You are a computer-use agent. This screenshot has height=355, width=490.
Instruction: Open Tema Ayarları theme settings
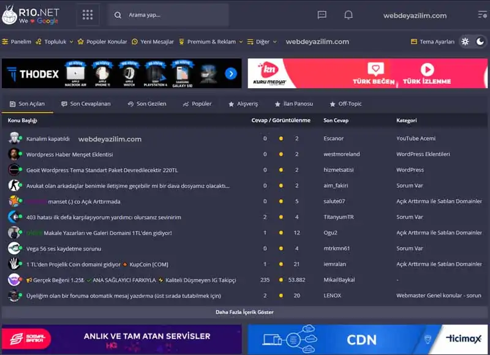(432, 42)
